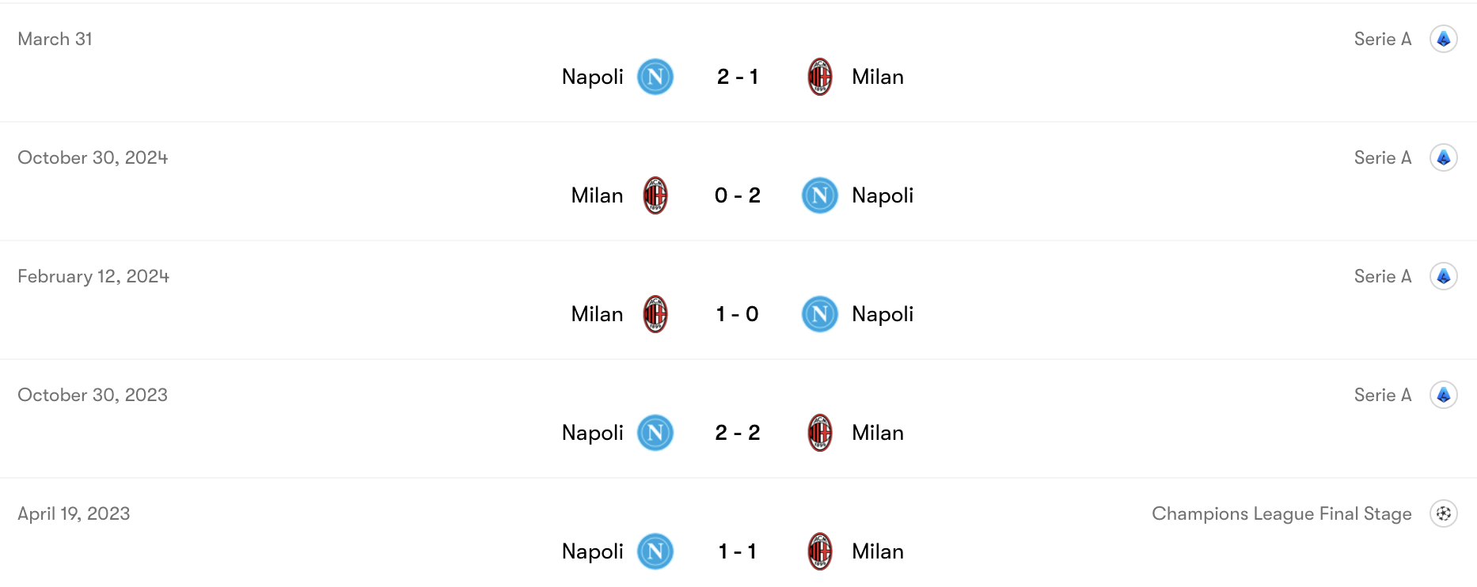Click the Milan logo in the March 31 fixture
The image size is (1477, 587).
(x=819, y=77)
